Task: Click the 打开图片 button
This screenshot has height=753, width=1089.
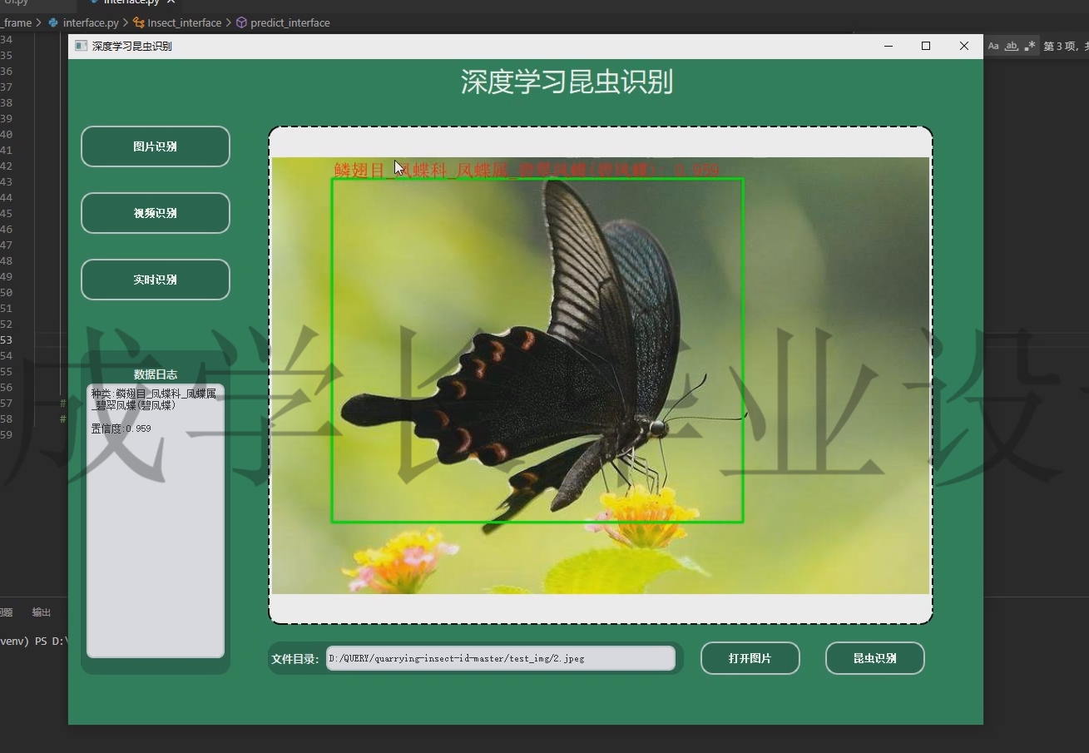Action: (x=750, y=657)
